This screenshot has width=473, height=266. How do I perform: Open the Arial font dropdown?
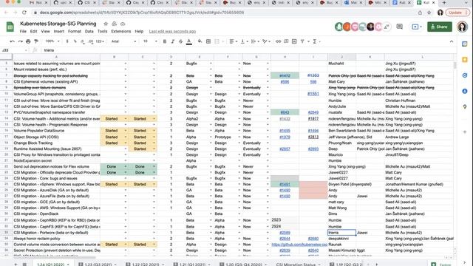(x=123, y=41)
